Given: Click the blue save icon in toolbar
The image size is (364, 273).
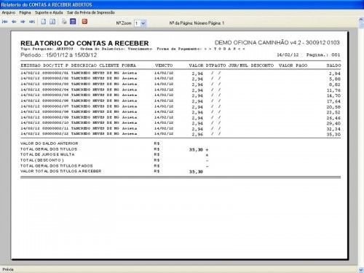Looking at the screenshot, I should coord(73,21).
